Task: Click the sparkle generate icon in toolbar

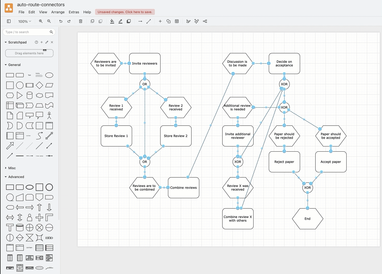Action: (197, 21)
